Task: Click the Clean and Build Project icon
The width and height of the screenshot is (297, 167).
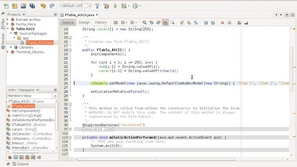Action: [106, 6]
